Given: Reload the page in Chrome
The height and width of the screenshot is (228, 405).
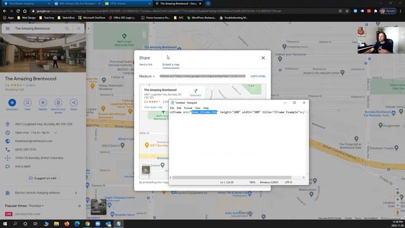Looking at the screenshot, I should [18, 11].
